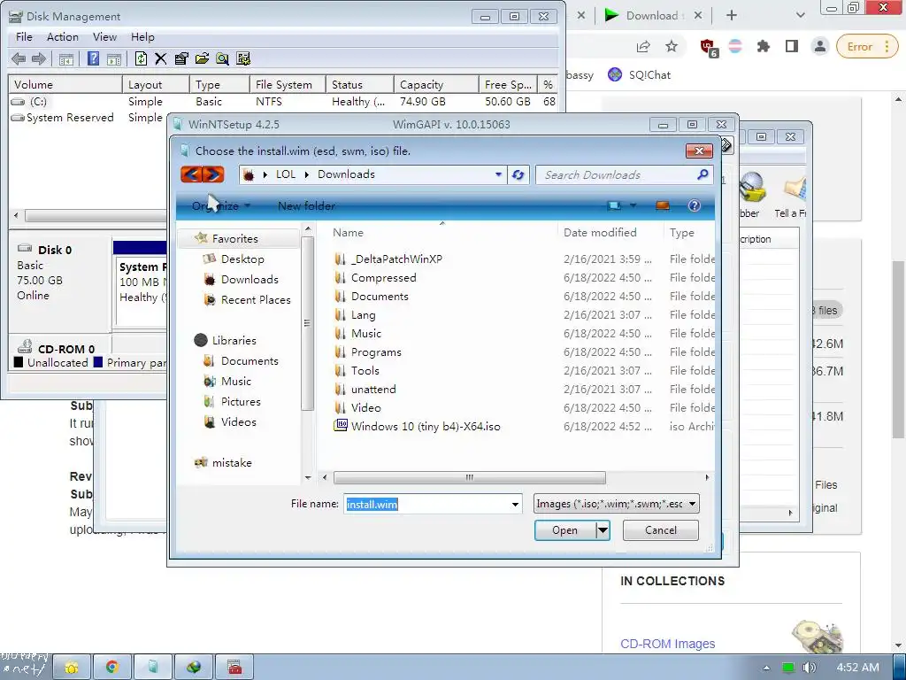906x680 pixels.
Task: Open the uBlock Origin extension icon
Action: [707, 47]
